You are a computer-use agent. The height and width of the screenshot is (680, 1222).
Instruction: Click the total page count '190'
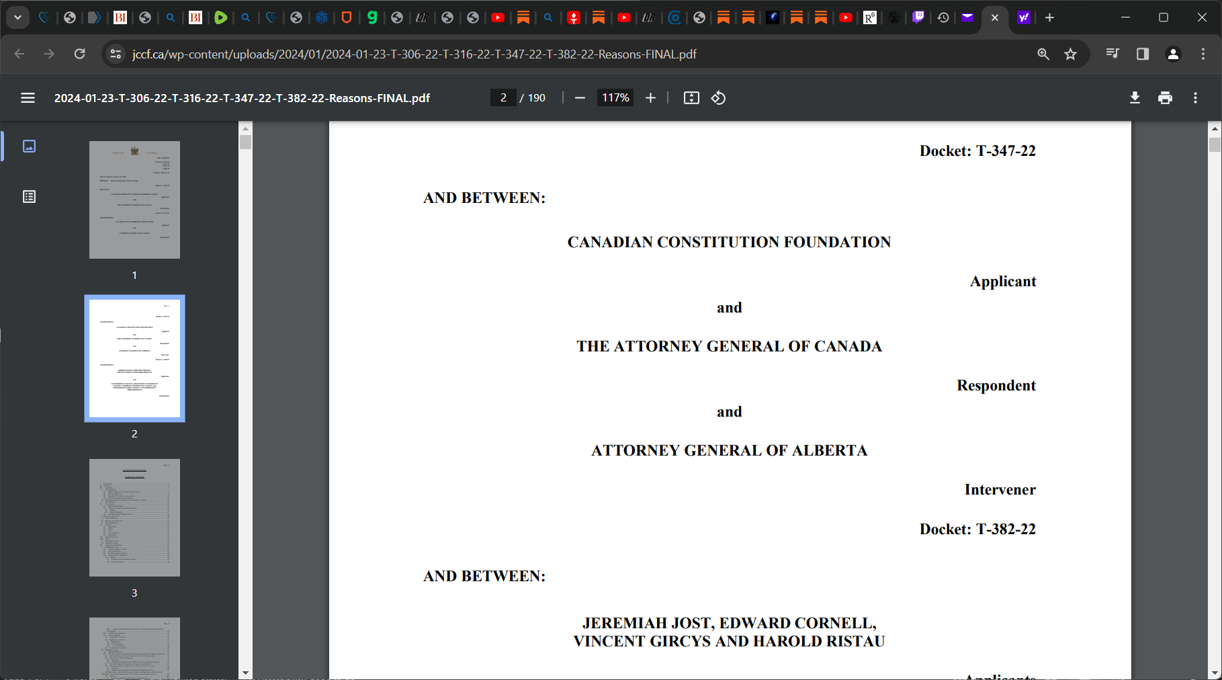point(536,98)
